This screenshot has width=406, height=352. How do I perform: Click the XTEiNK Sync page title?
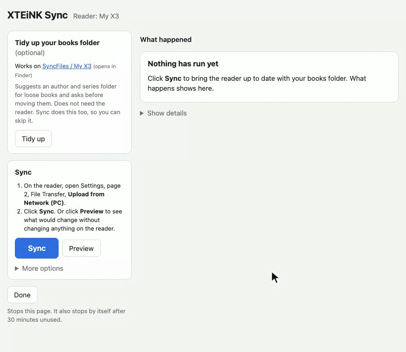tap(37, 15)
